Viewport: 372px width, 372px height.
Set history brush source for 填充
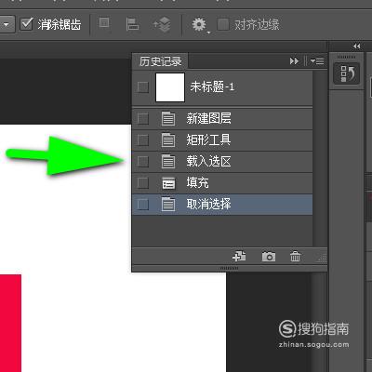[142, 183]
